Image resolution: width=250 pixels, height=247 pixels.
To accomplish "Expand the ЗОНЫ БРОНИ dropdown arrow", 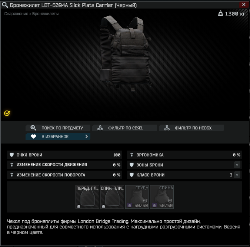I will tap(237, 165).
